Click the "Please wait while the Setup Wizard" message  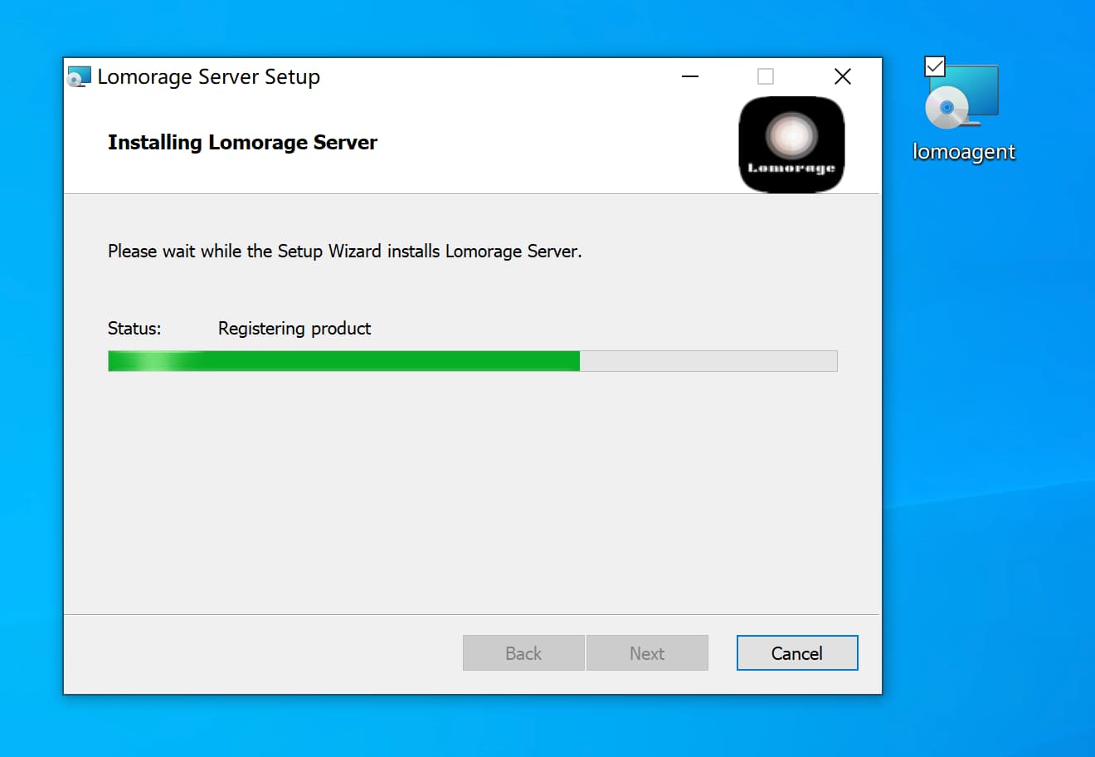(345, 252)
